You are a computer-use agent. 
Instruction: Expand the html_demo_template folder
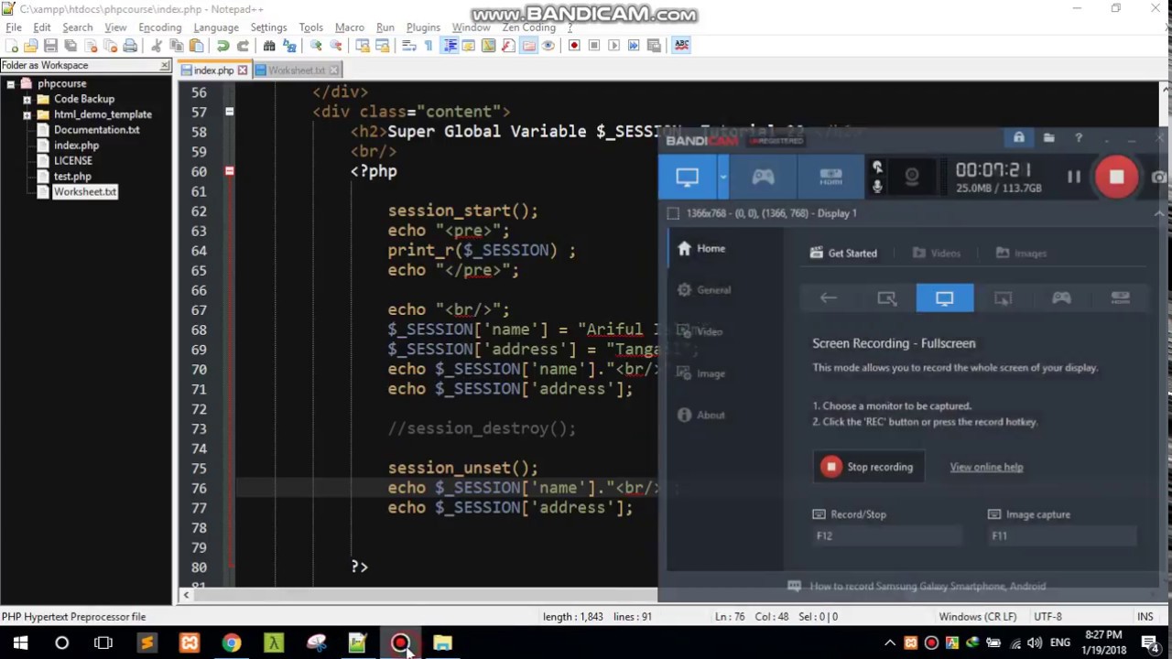point(27,114)
